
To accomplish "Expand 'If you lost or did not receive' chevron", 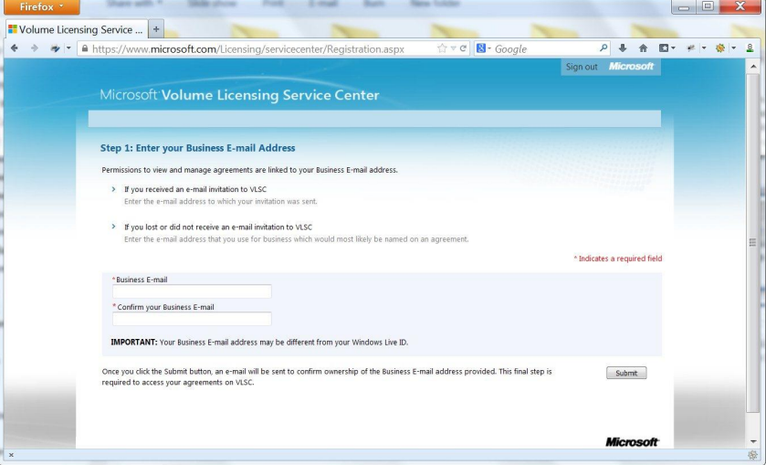I will tap(113, 227).
